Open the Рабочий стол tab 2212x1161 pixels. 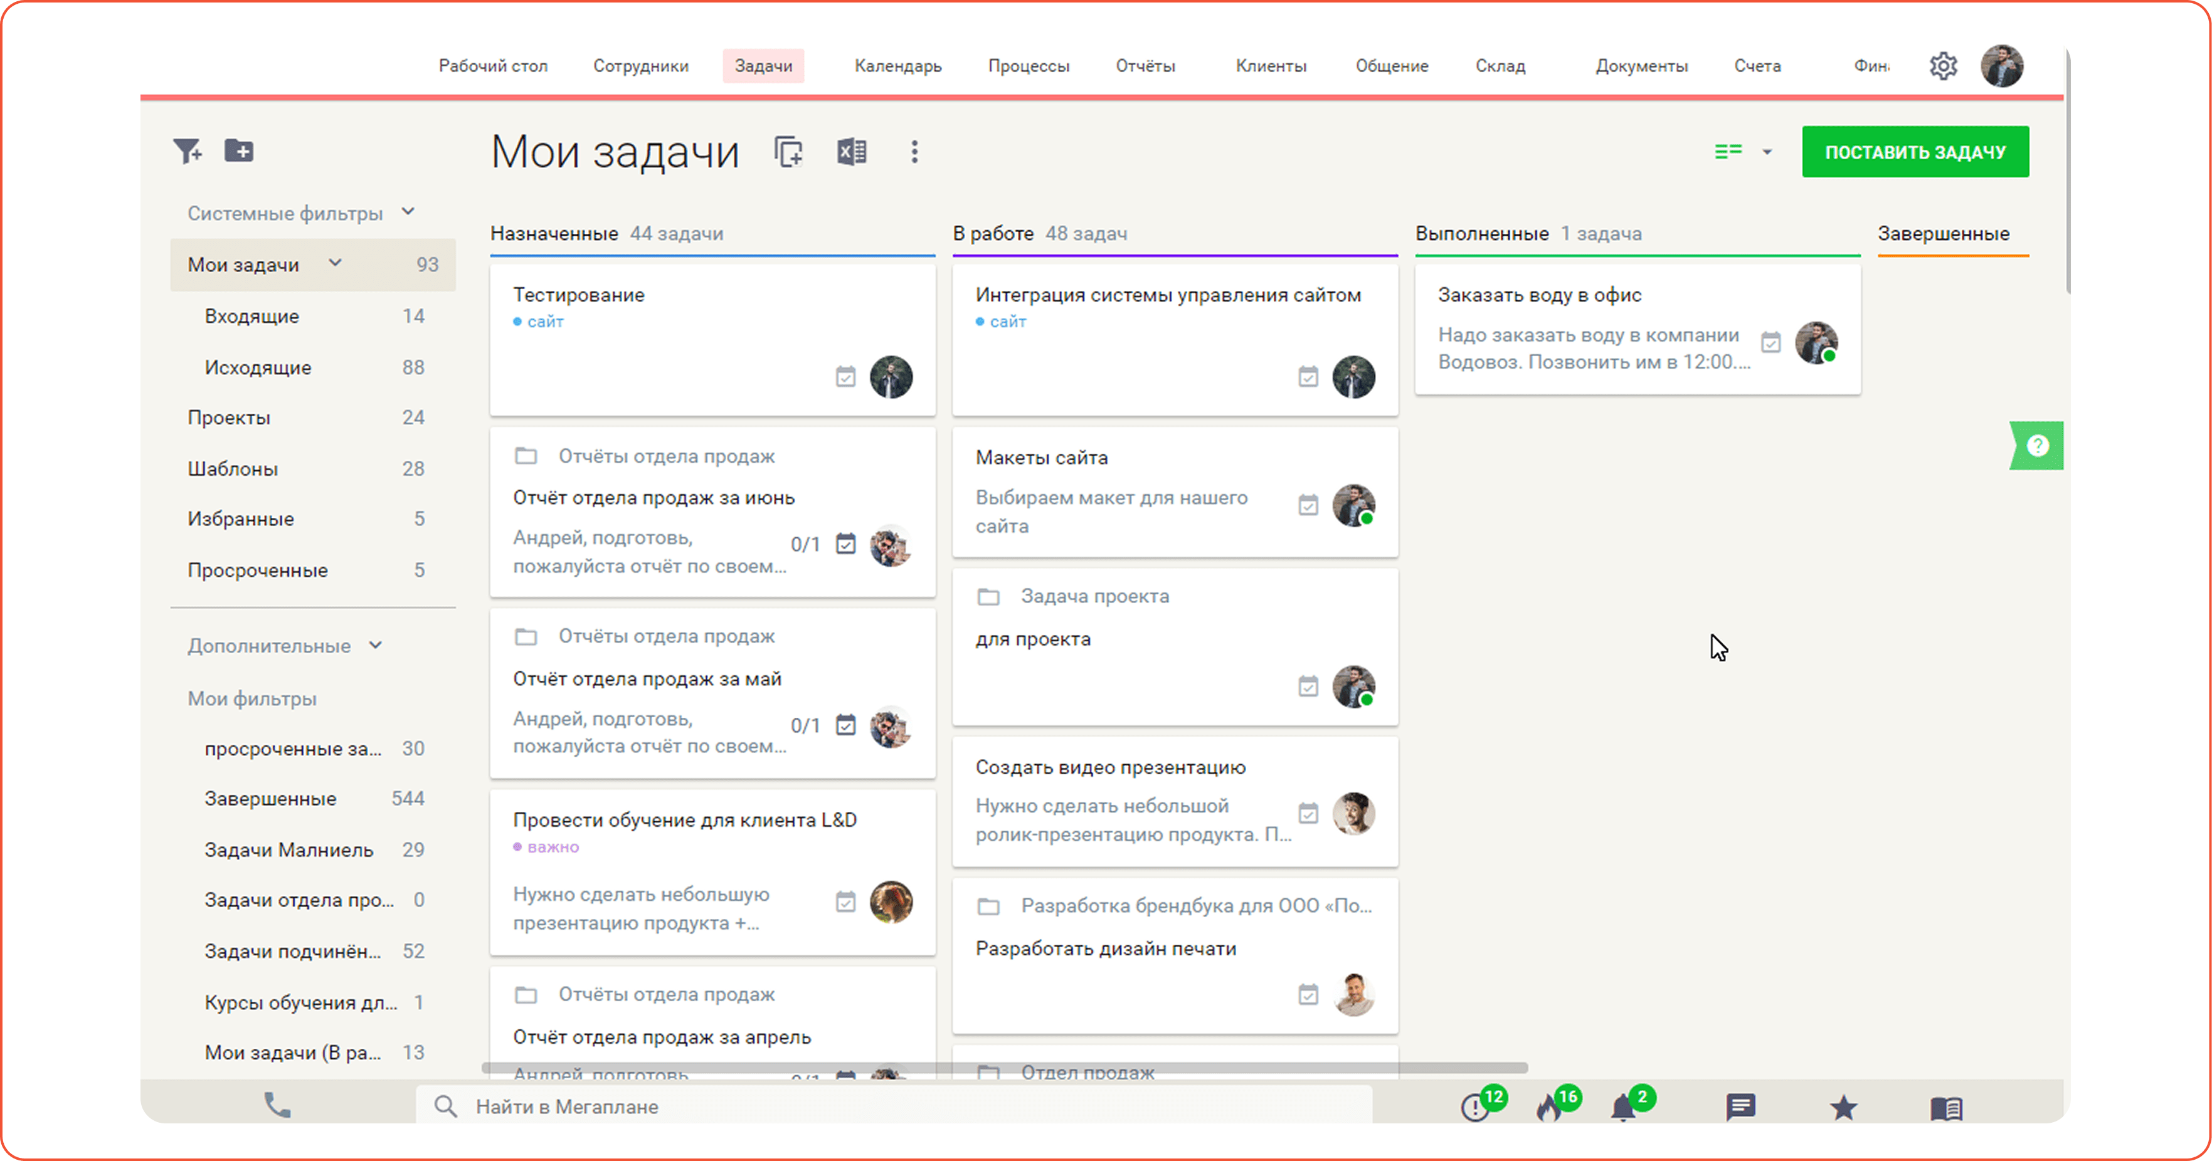[493, 66]
